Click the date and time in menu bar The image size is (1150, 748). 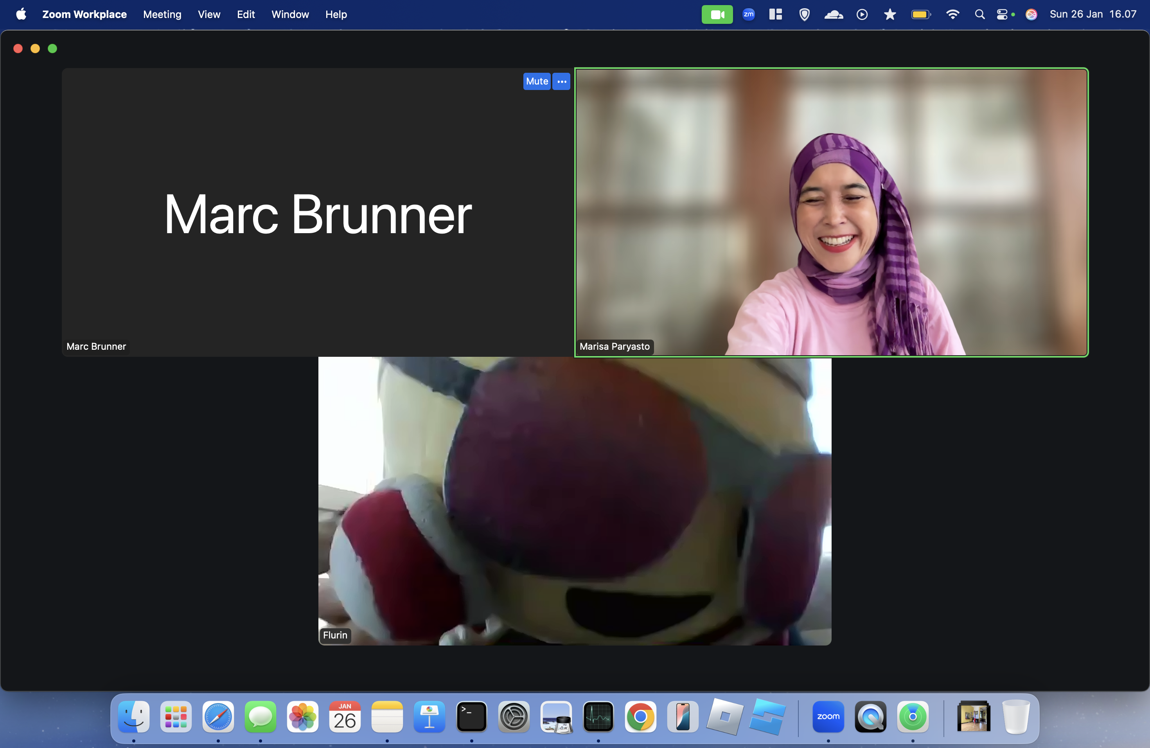pos(1093,14)
